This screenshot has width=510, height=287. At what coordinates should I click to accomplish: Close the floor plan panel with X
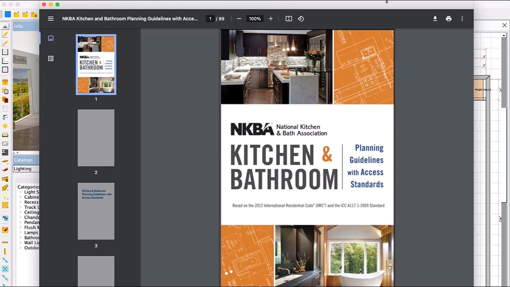point(504,26)
